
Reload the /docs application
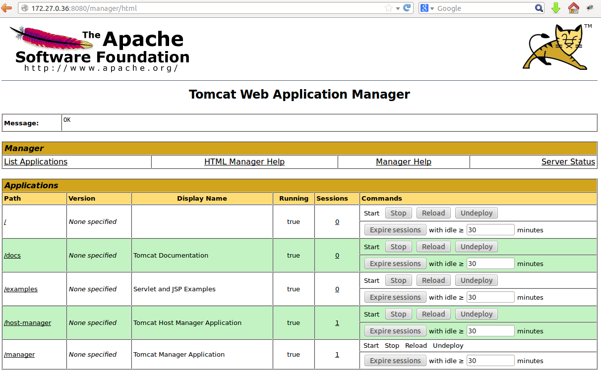pyautogui.click(x=433, y=247)
